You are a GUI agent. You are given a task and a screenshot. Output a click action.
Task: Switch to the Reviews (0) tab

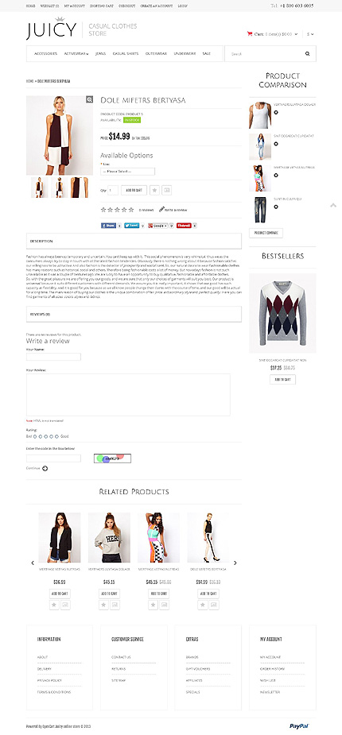(134, 314)
